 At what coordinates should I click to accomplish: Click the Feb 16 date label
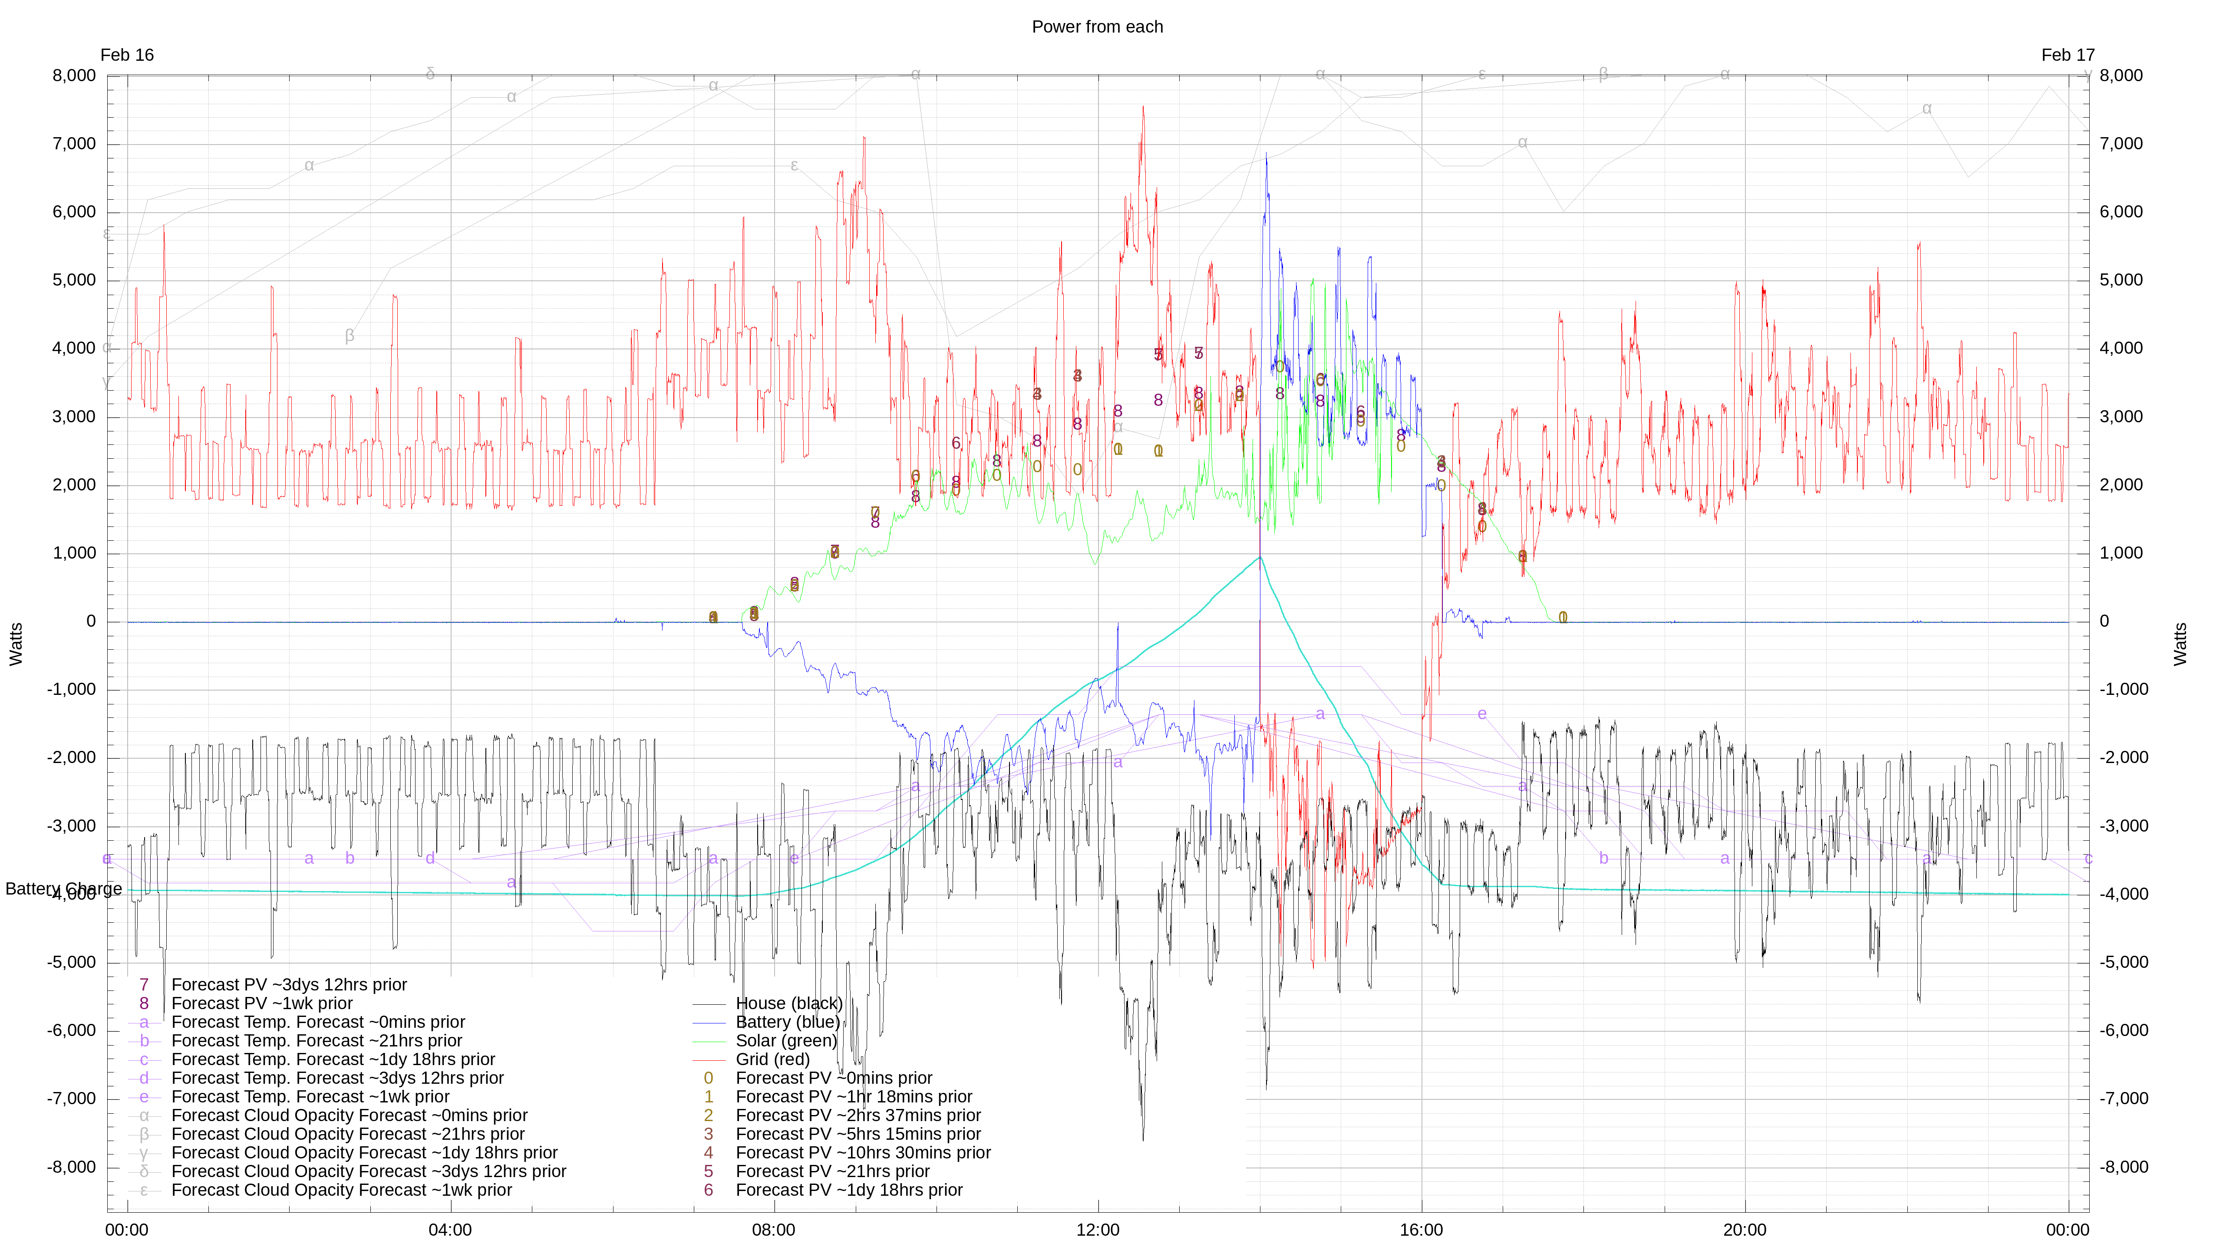127,55
